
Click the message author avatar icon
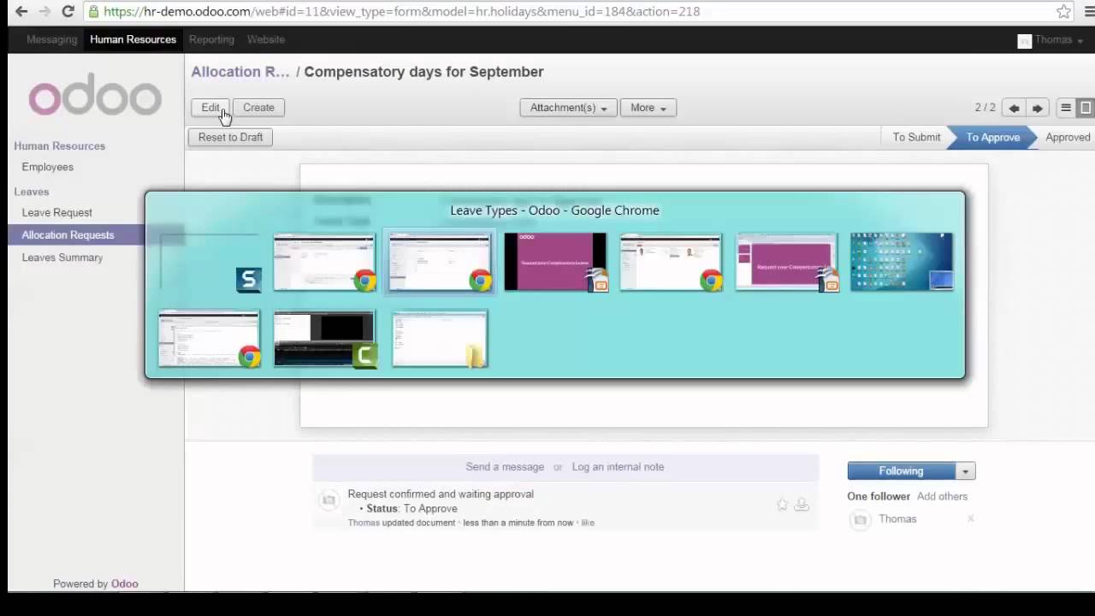pyautogui.click(x=329, y=501)
